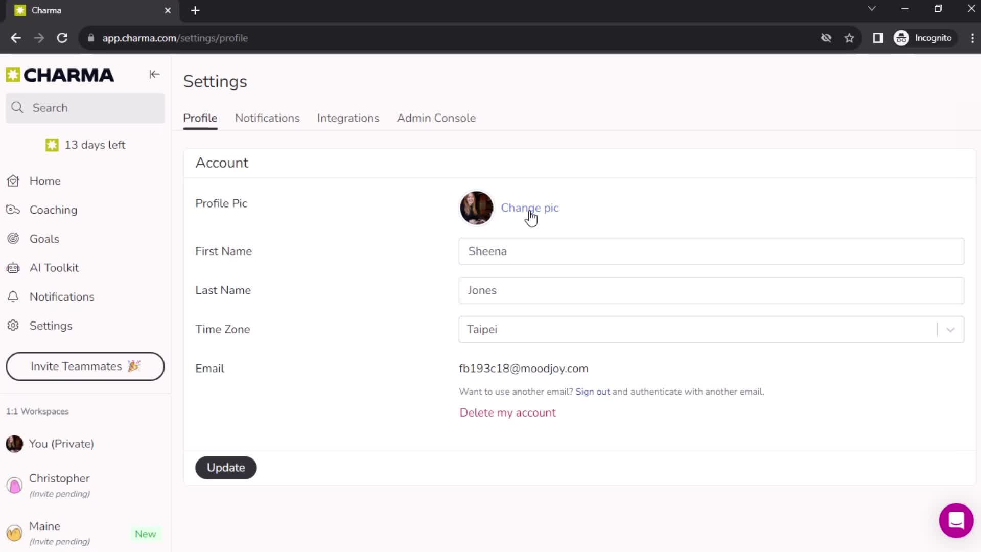Open Settings gear in sidebar
The image size is (981, 552).
[13, 326]
